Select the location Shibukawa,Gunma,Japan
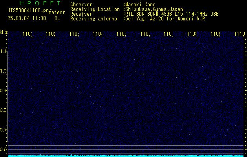The width and height of the screenshot is (247, 157). [x=154, y=9]
